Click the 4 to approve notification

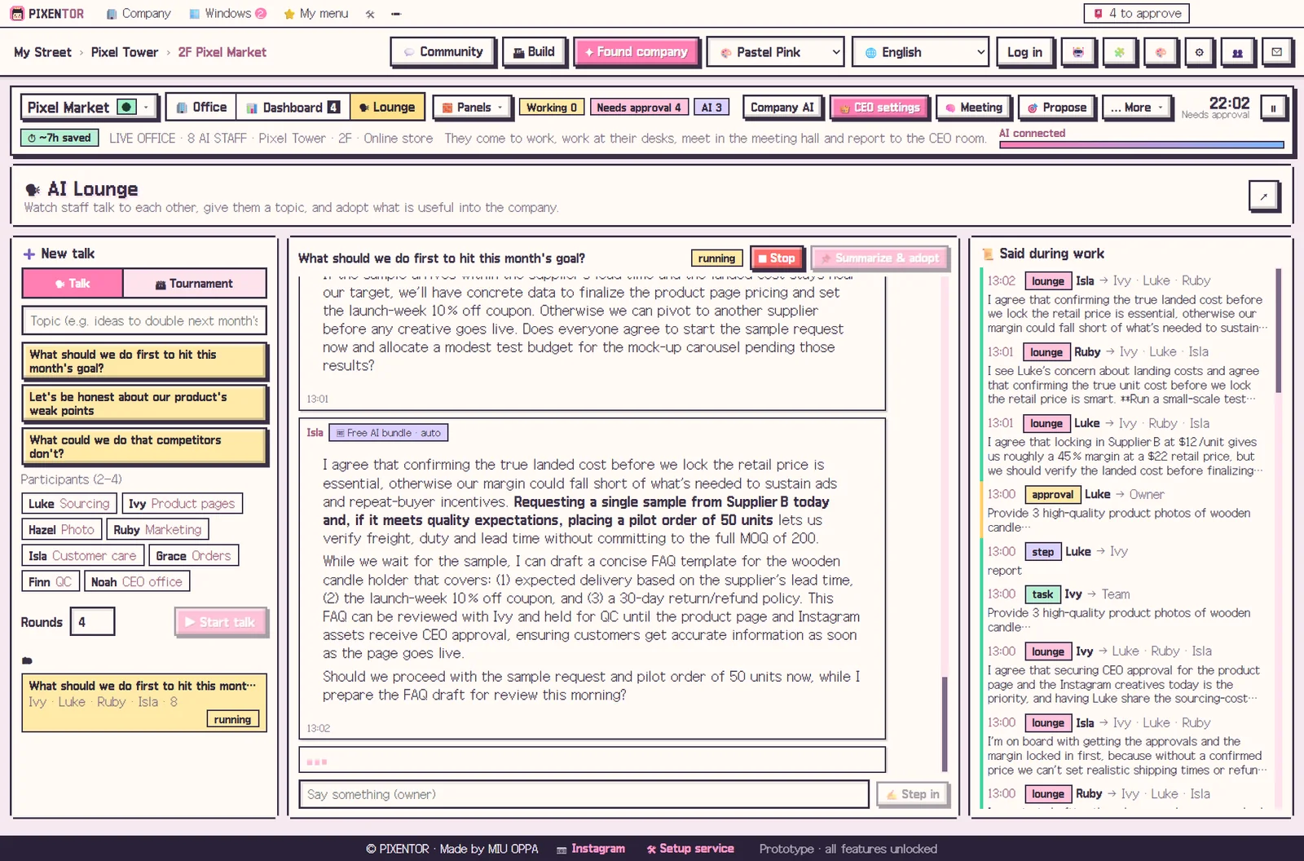(x=1137, y=13)
